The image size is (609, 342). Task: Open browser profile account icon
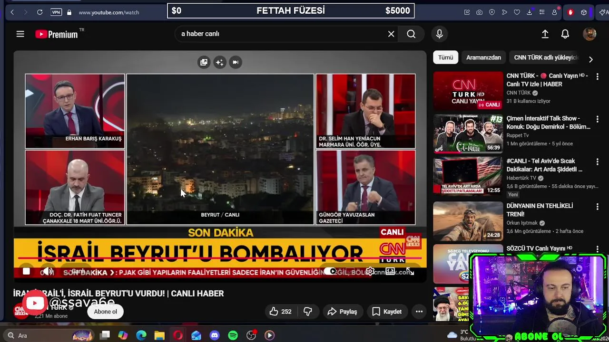click(x=554, y=12)
